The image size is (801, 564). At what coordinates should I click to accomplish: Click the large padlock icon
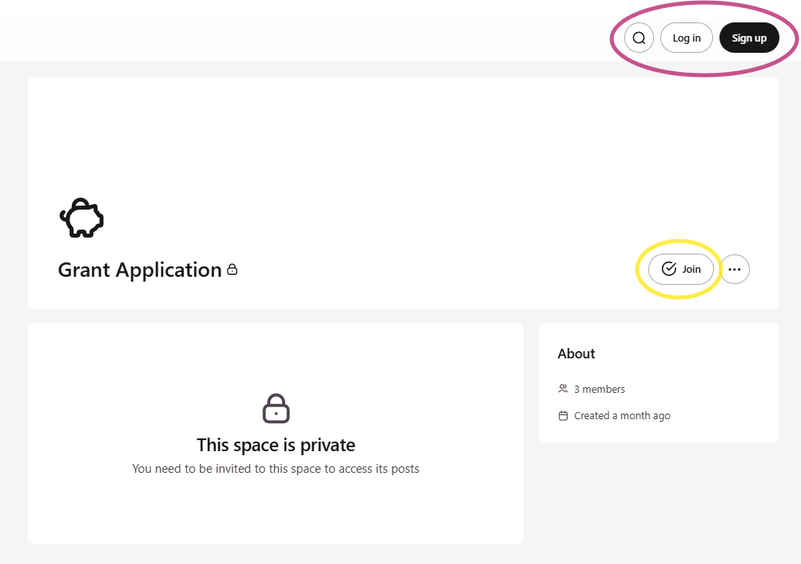pyautogui.click(x=276, y=408)
